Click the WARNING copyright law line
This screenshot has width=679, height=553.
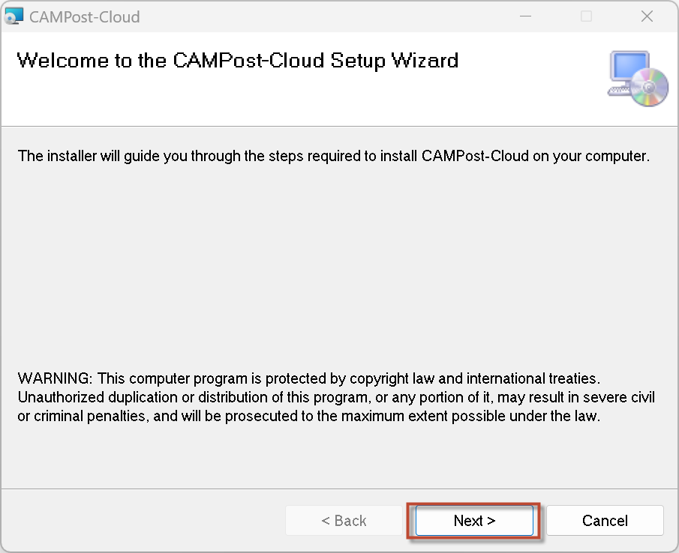point(309,378)
